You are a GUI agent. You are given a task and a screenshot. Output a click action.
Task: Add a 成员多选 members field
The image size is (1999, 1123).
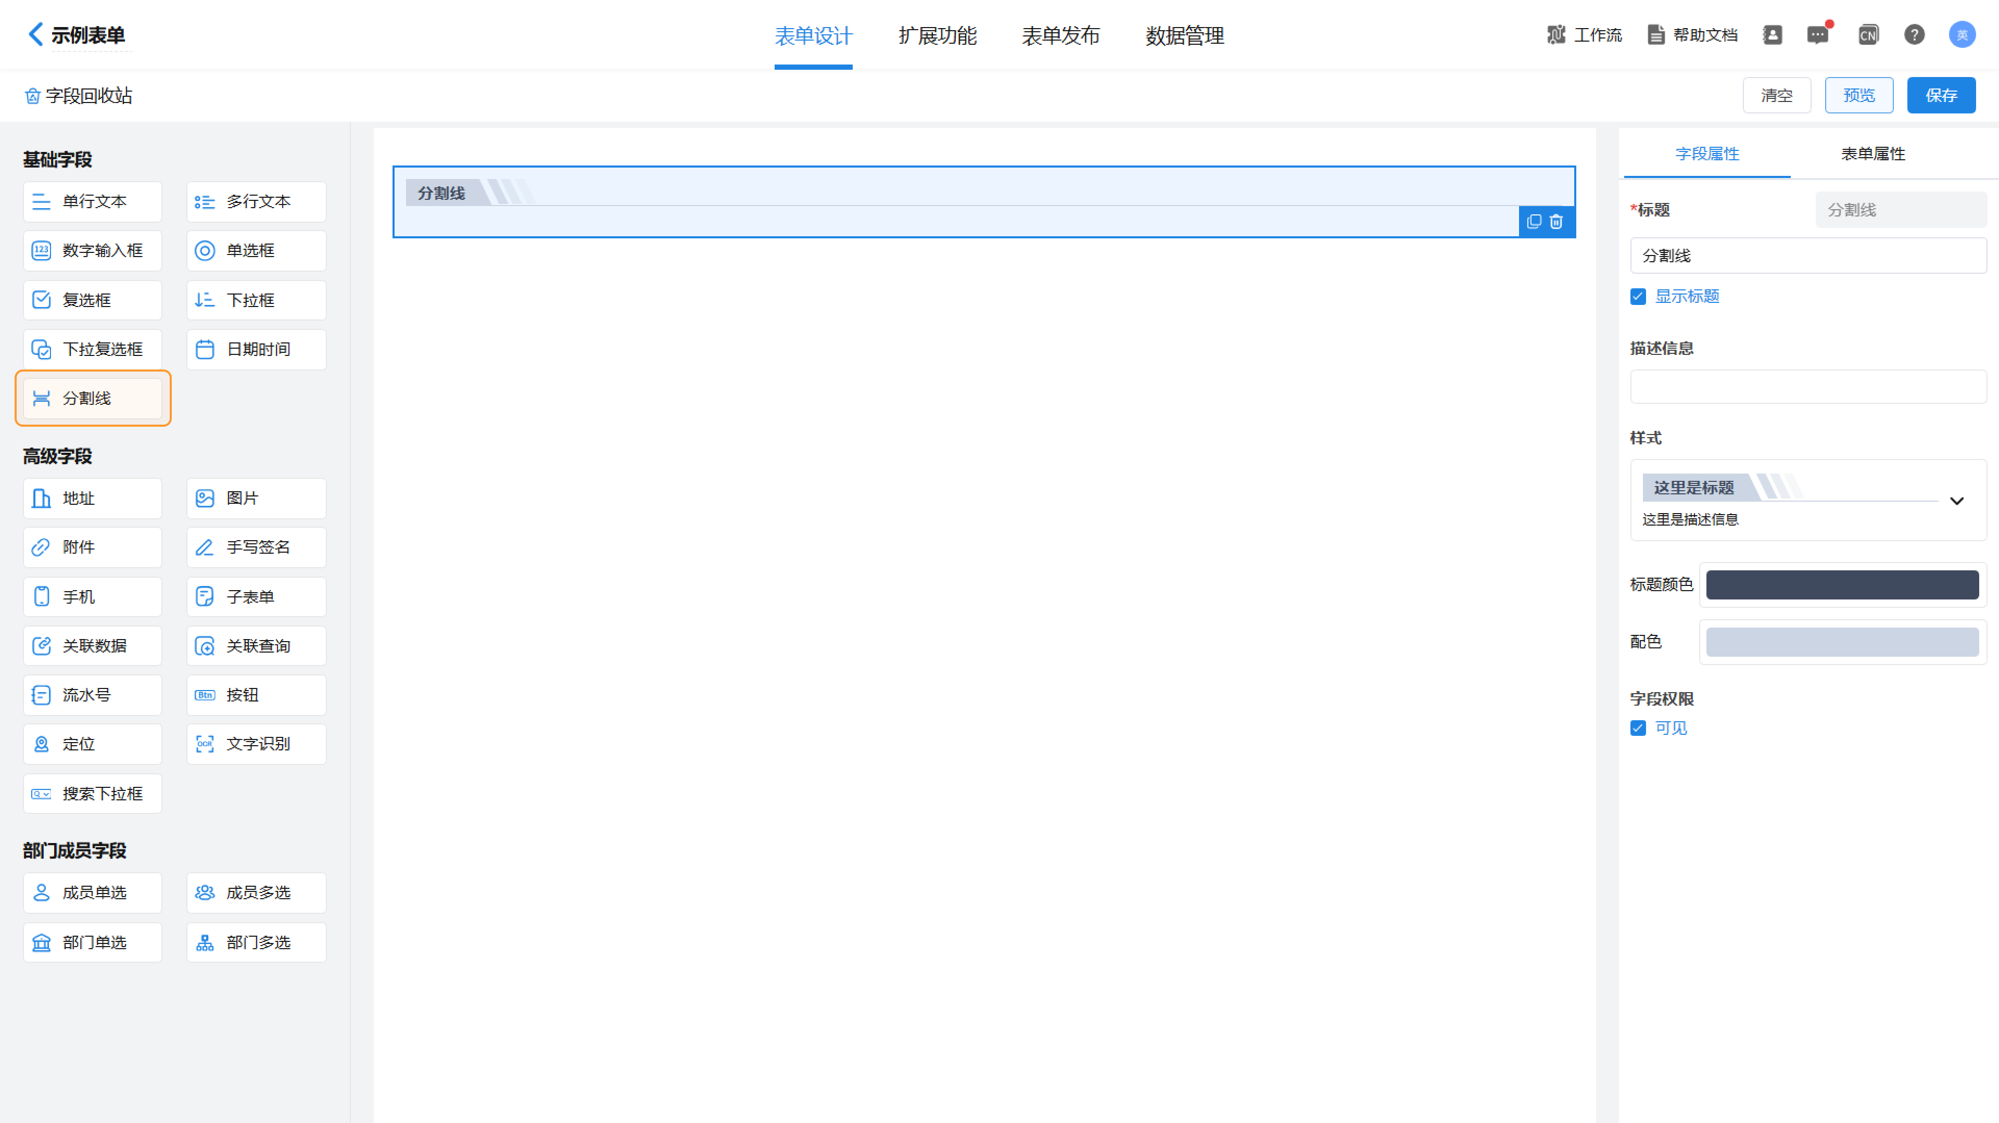click(256, 892)
